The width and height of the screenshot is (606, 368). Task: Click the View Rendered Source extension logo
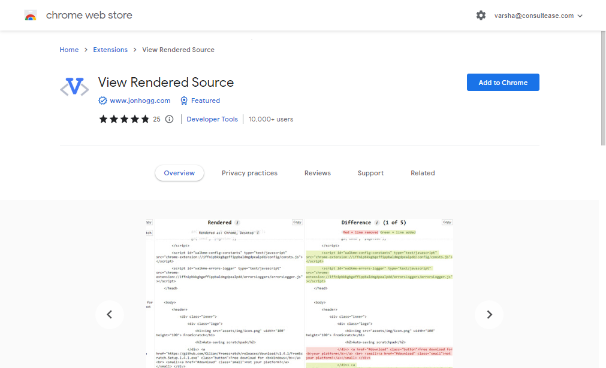pyautogui.click(x=74, y=87)
